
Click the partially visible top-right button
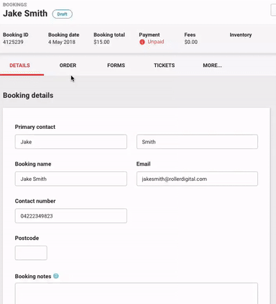273,10
